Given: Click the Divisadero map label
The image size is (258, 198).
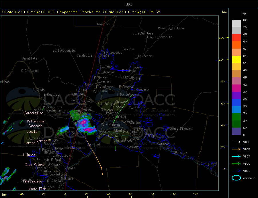Looking at the screenshot, I should click(x=140, y=89).
